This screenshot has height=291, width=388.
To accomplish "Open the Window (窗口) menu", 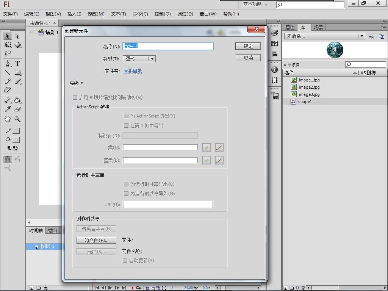I will pos(208,14).
